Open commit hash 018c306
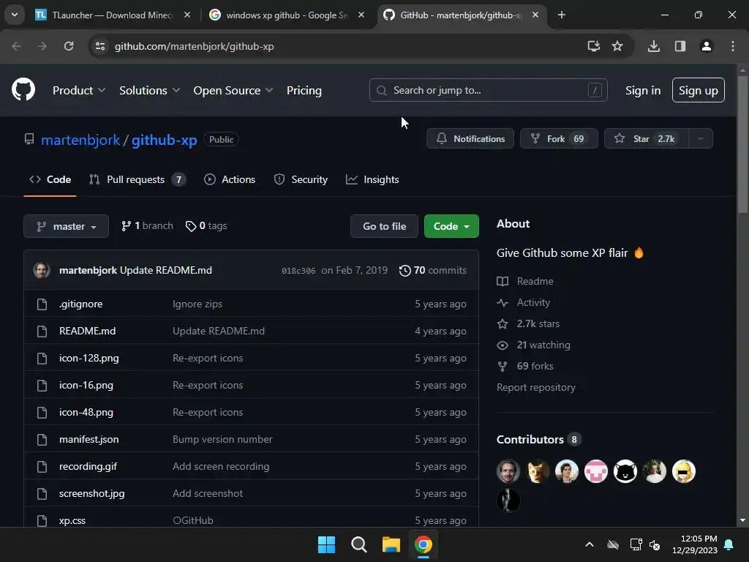749x562 pixels. pyautogui.click(x=298, y=271)
